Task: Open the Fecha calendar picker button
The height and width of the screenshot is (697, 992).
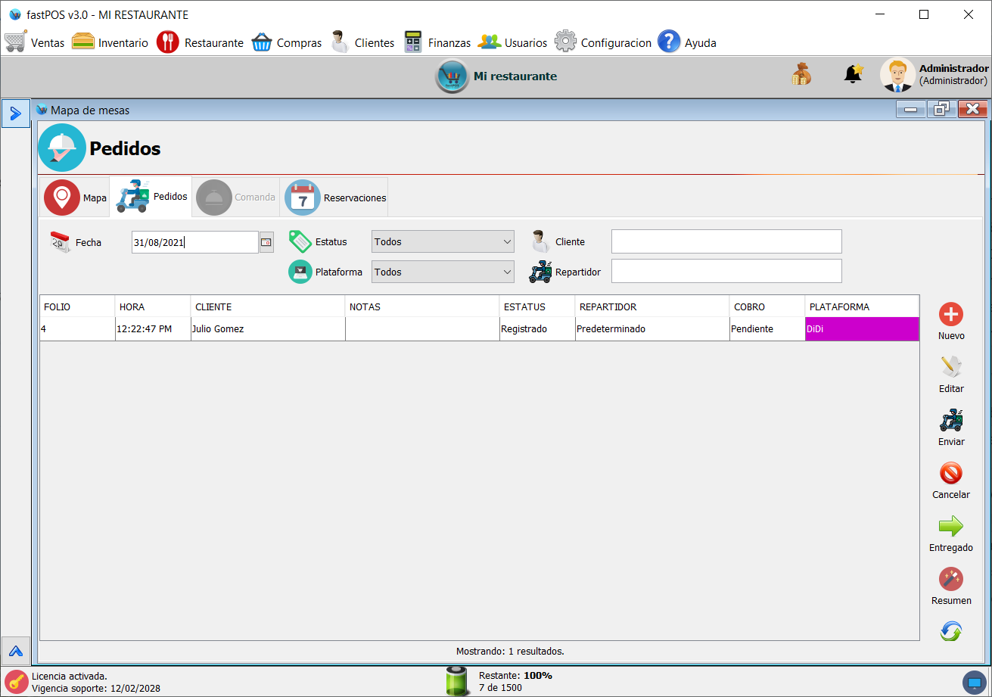Action: 266,242
